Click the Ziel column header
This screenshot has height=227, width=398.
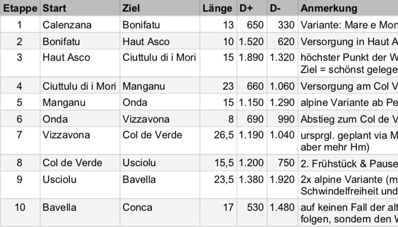click(131, 8)
